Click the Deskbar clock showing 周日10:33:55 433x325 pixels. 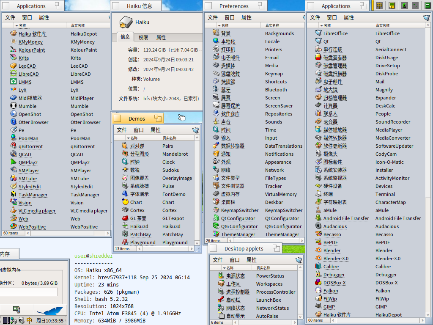50,321
